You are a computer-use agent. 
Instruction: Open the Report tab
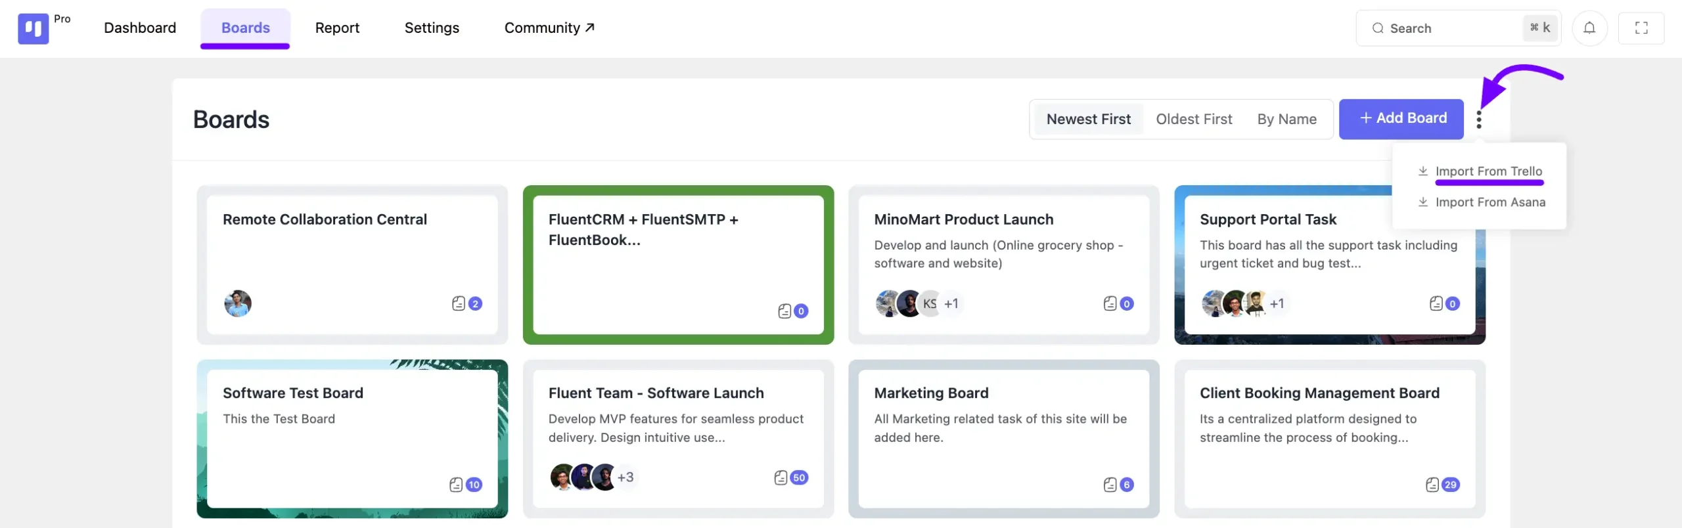pos(337,28)
